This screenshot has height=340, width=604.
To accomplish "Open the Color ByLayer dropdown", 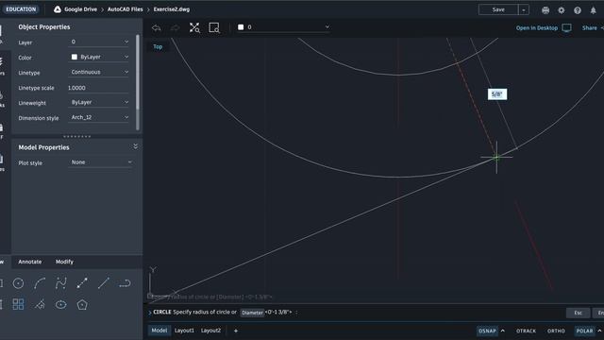I will (x=98, y=57).
